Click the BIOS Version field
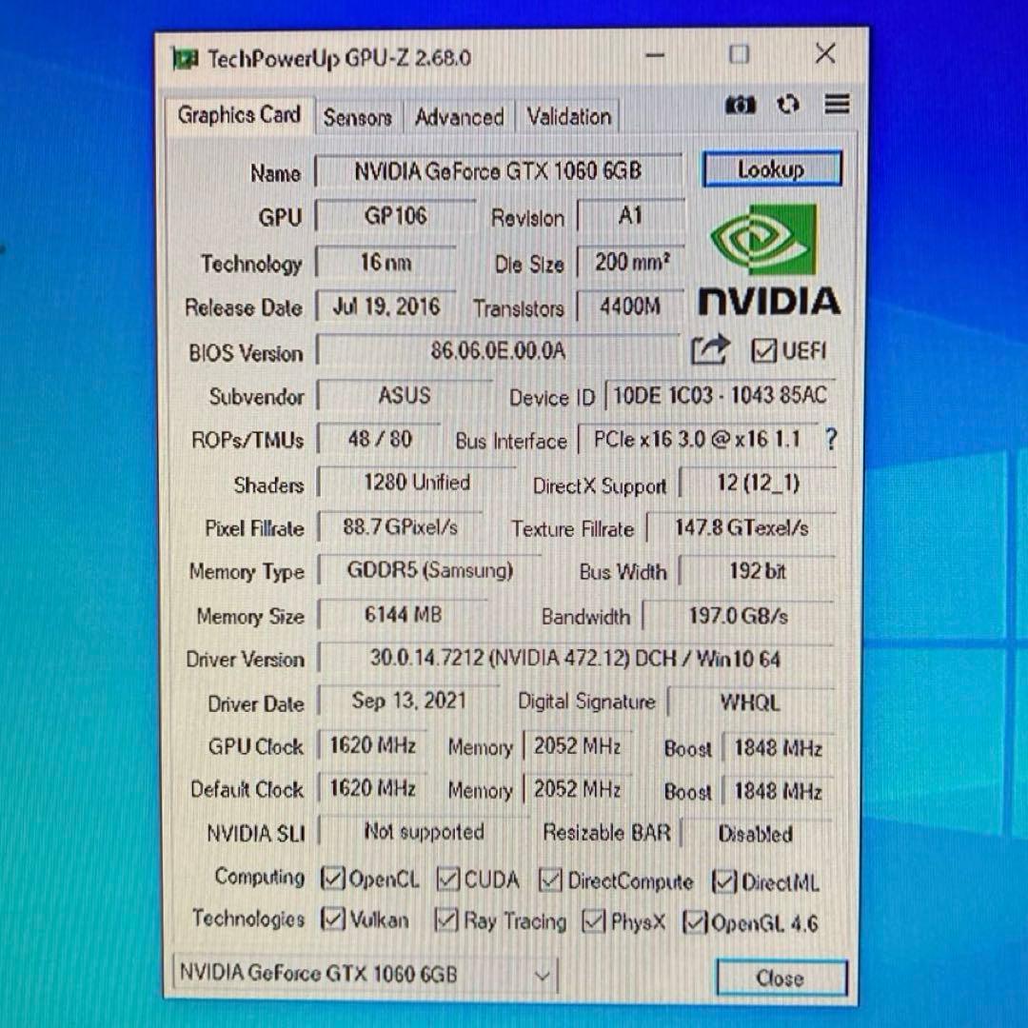The width and height of the screenshot is (1028, 1028). [497, 351]
